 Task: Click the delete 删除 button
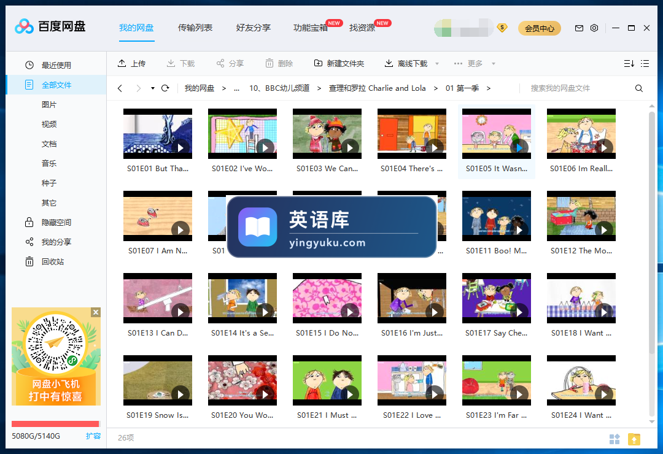279,63
